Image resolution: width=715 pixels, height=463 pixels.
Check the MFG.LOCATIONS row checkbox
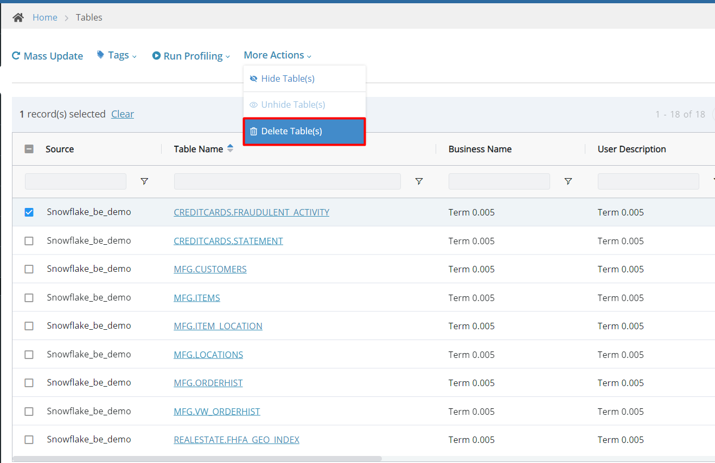(x=29, y=355)
